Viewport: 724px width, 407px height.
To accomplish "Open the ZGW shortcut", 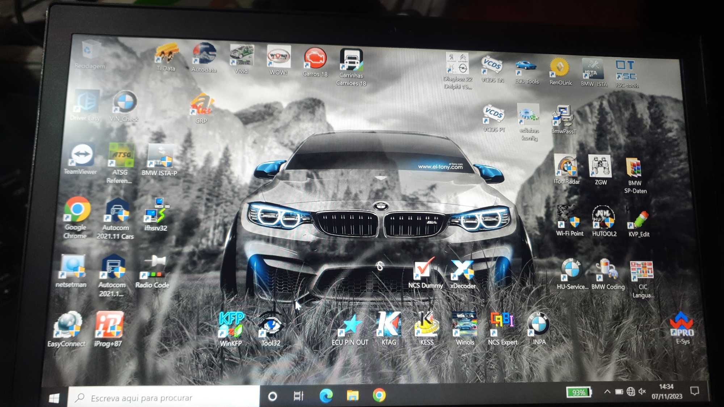I will tap(601, 170).
